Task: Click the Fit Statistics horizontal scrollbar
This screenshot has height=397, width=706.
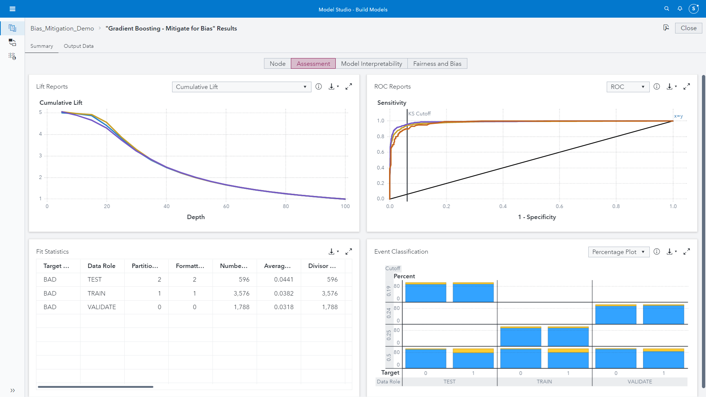Action: [96, 387]
